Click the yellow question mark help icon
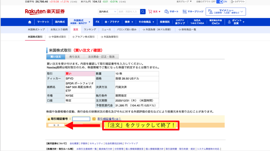The width and height of the screenshot is (270, 151). coord(94,119)
